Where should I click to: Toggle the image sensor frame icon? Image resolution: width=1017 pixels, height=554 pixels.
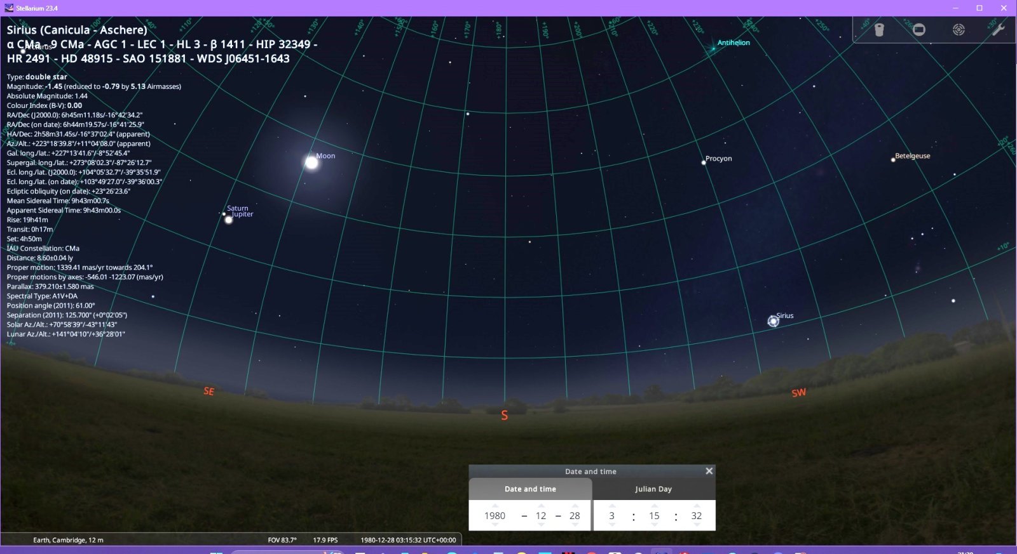click(919, 30)
